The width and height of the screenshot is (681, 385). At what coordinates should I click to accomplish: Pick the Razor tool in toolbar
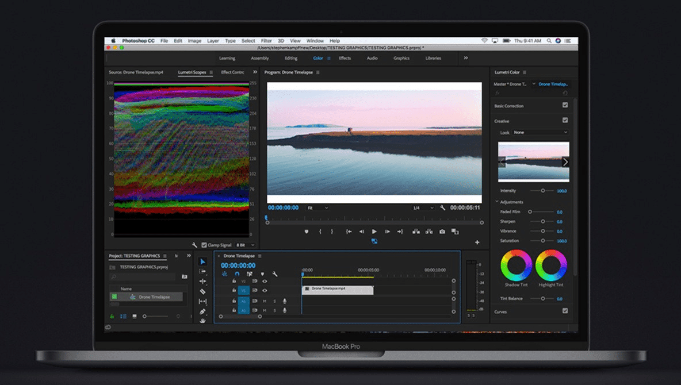click(202, 291)
